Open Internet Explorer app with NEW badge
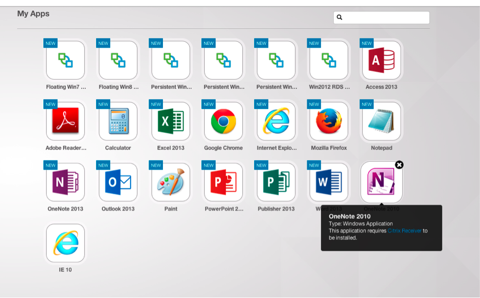 point(276,121)
